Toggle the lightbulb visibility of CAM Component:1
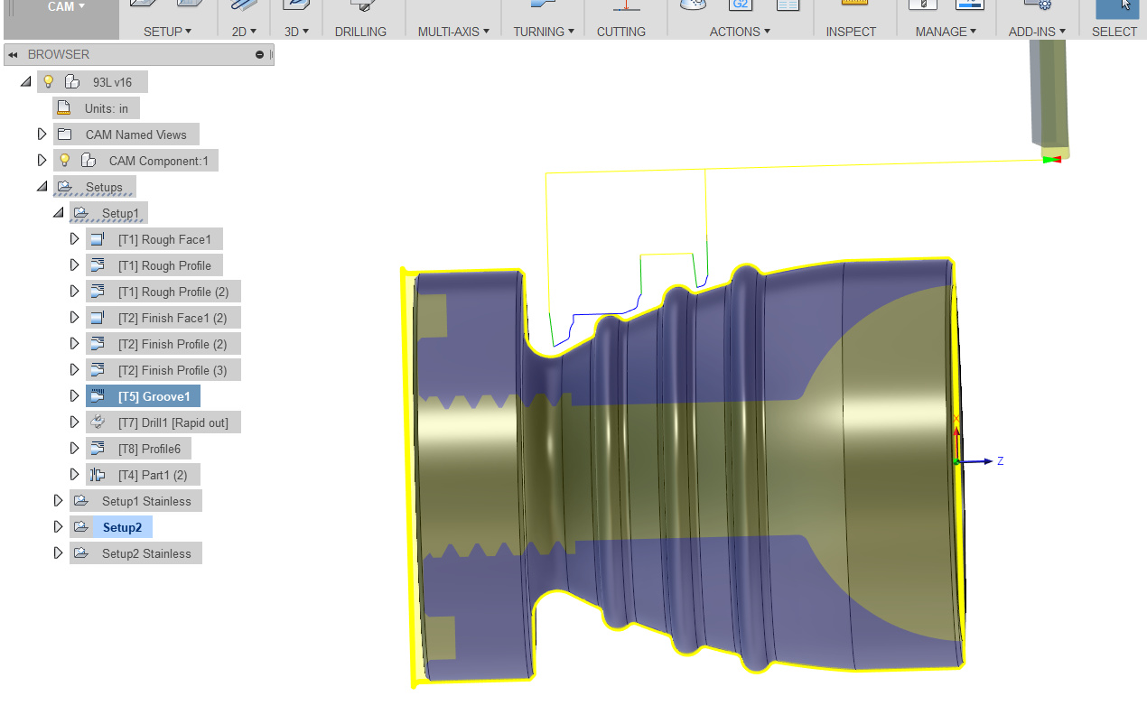 pos(65,161)
